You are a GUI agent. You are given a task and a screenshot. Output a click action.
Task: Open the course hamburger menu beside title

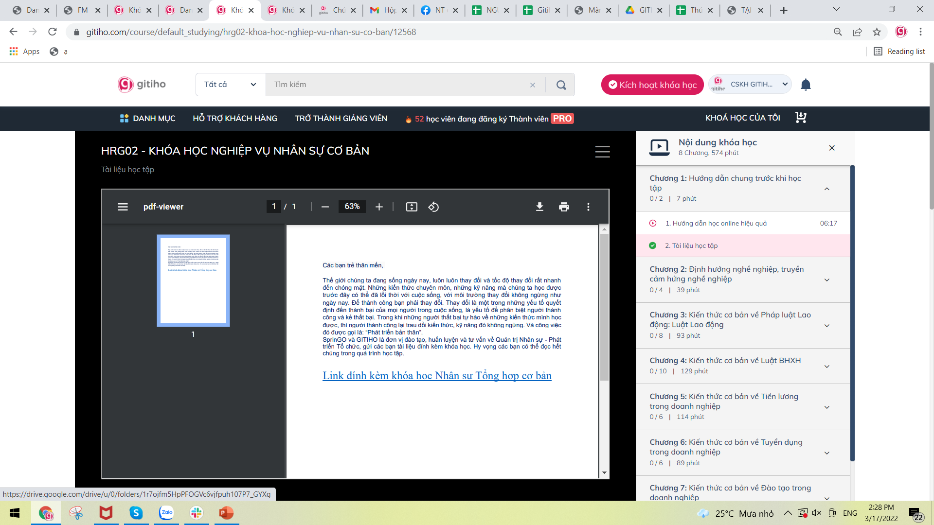coord(602,152)
